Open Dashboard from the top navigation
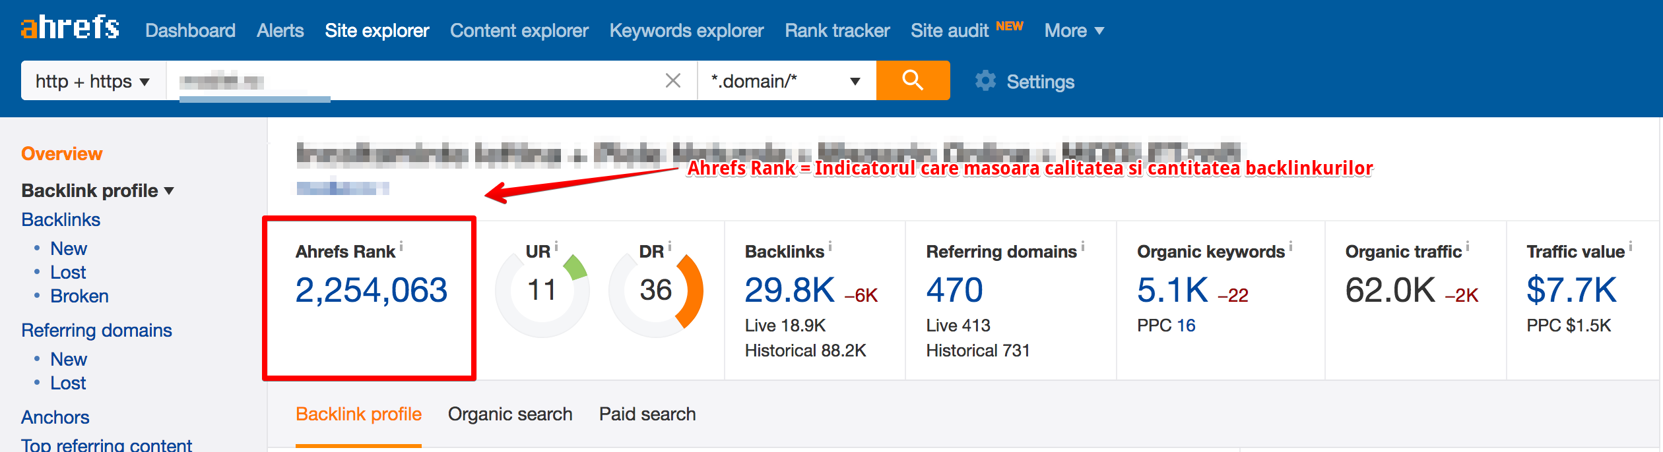Viewport: 1663px width, 452px height. [x=190, y=30]
